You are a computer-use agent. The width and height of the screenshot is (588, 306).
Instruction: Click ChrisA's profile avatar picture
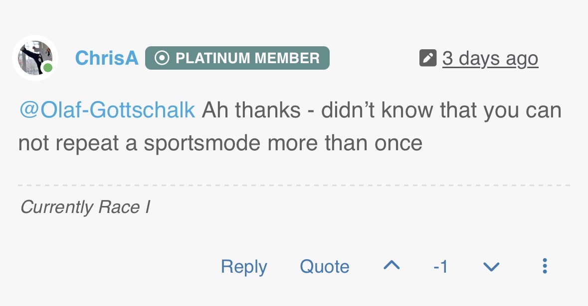(x=34, y=57)
